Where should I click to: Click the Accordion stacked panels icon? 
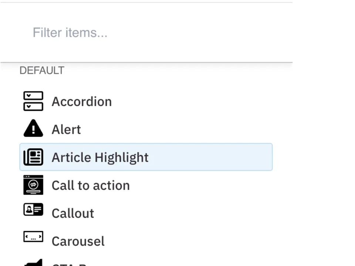[x=33, y=101]
